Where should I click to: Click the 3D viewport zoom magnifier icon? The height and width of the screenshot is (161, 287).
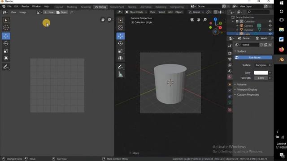(x=205, y=20)
